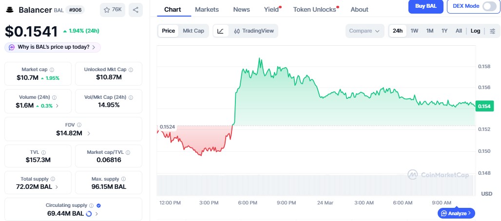
Task: Toggle Log scale on chart
Action: point(476,31)
